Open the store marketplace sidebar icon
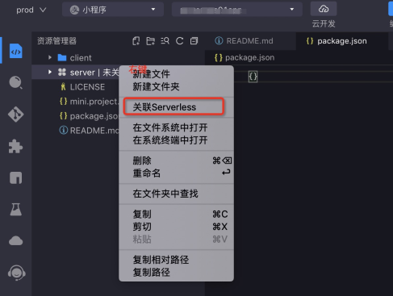The width and height of the screenshot is (393, 296). [x=16, y=177]
